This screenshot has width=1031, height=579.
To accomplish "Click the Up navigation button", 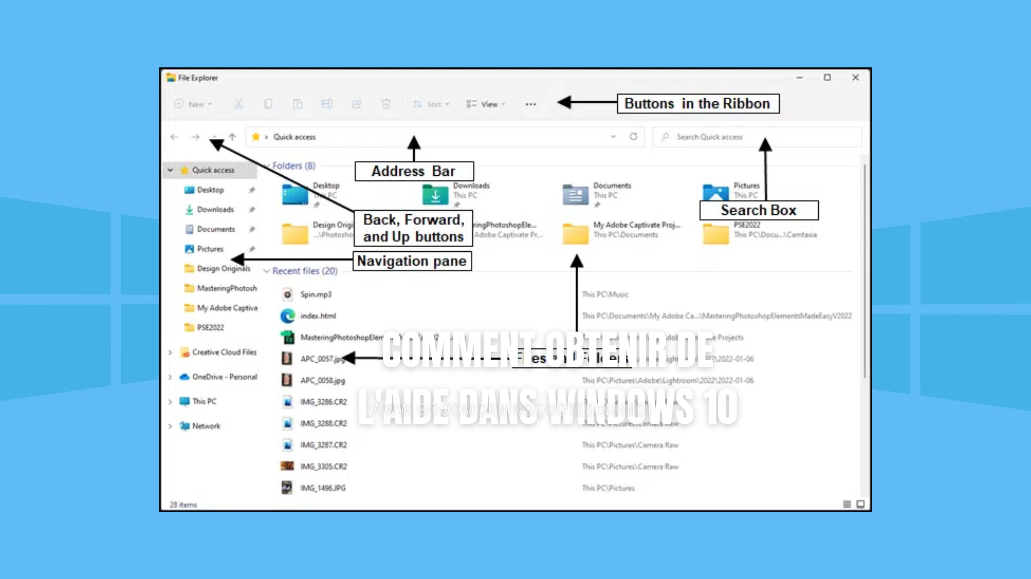I will [232, 136].
